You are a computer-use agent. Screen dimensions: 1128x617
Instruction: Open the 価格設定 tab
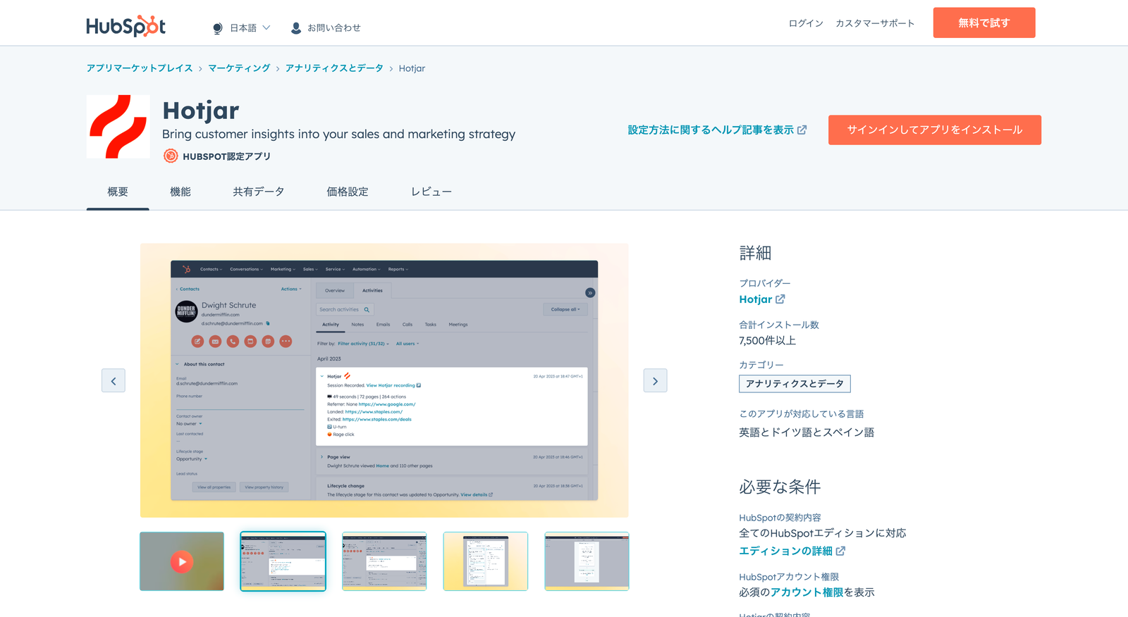[348, 192]
